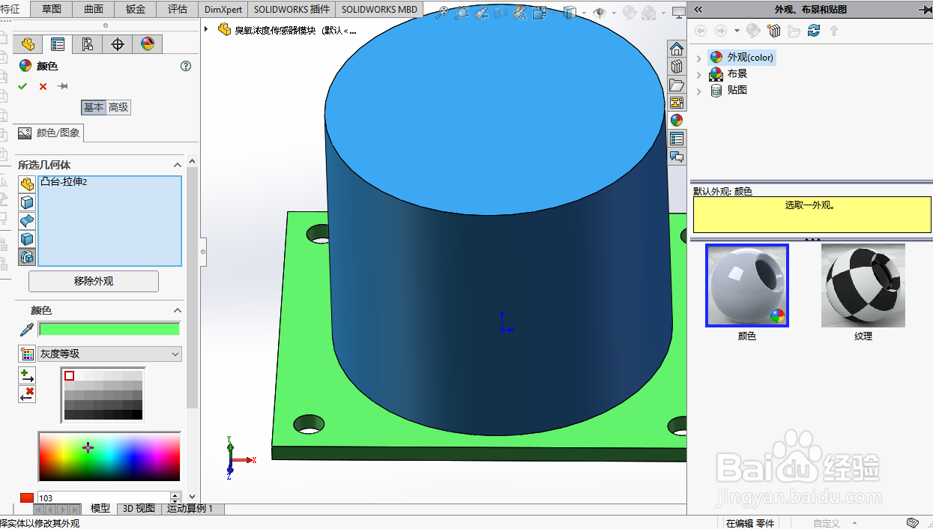Confirm the color with the green checkmark
The width and height of the screenshot is (933, 529).
pos(22,86)
